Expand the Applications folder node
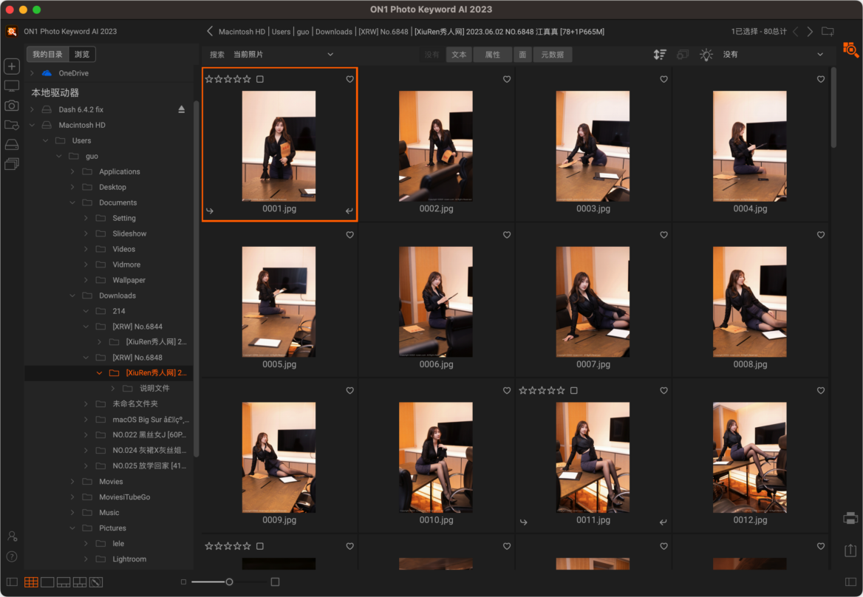 click(72, 171)
